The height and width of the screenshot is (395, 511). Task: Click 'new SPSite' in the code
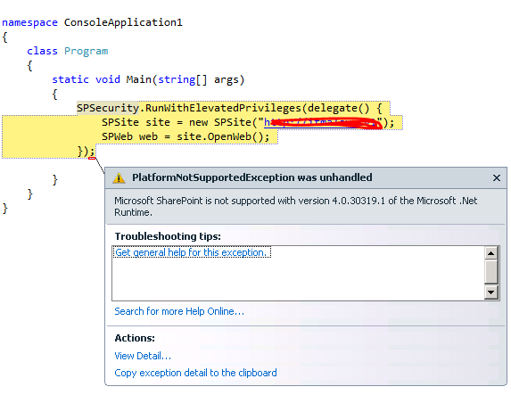tap(220, 122)
